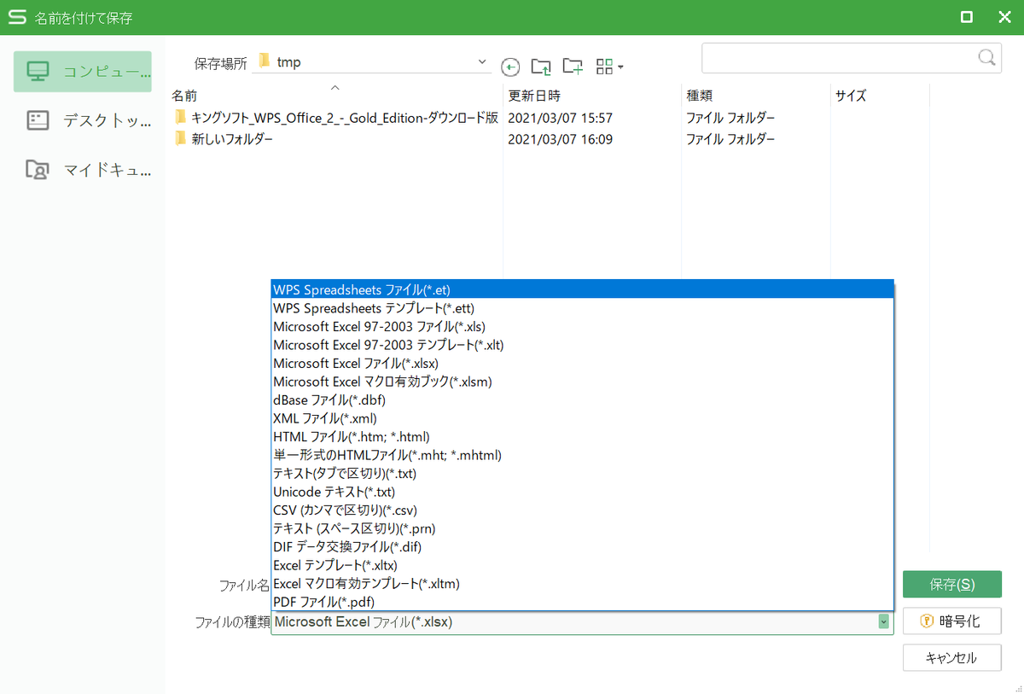Image resolution: width=1024 pixels, height=694 pixels.
Task: Click the search magnifier icon
Action: 986,57
